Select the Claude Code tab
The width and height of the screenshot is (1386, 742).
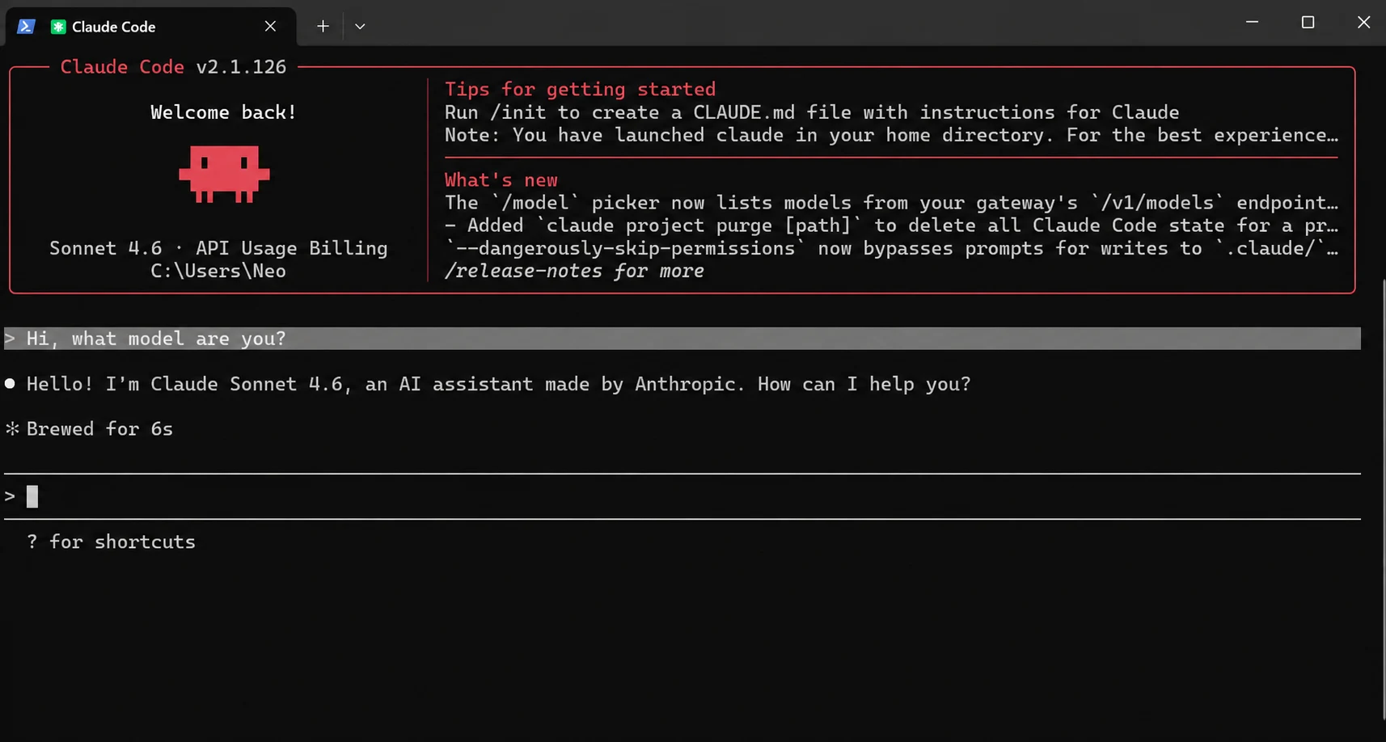[150, 27]
